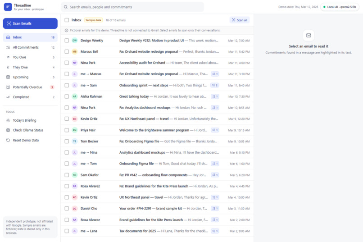
Task: Click the KO avatar on Re: UX Northeast panel row
Action: tap(75, 119)
